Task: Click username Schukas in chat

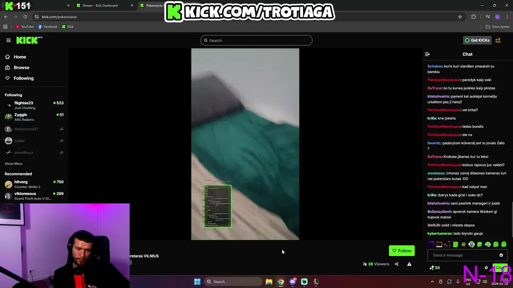Action: pos(434,66)
